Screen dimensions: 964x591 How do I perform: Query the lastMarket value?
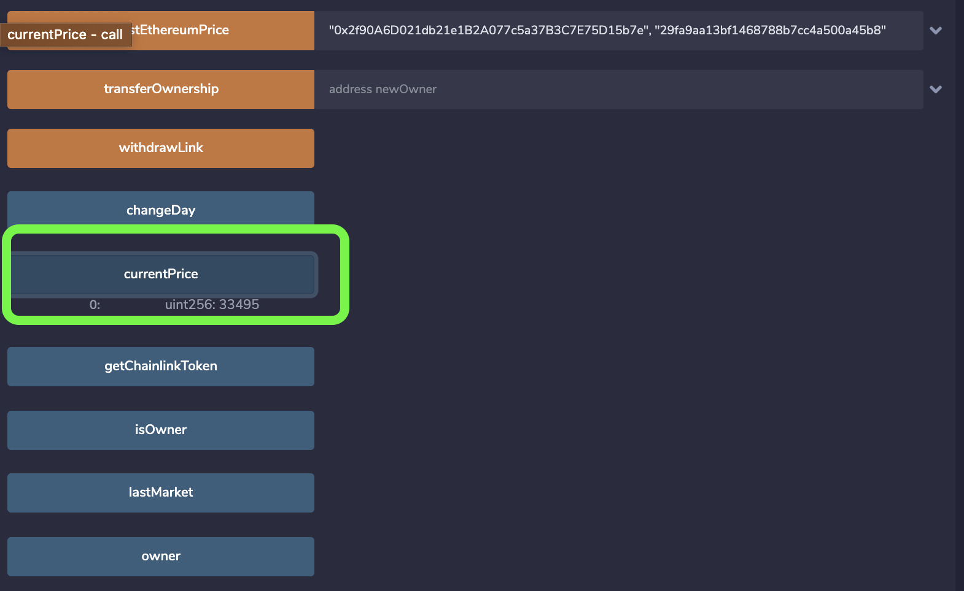pos(161,493)
